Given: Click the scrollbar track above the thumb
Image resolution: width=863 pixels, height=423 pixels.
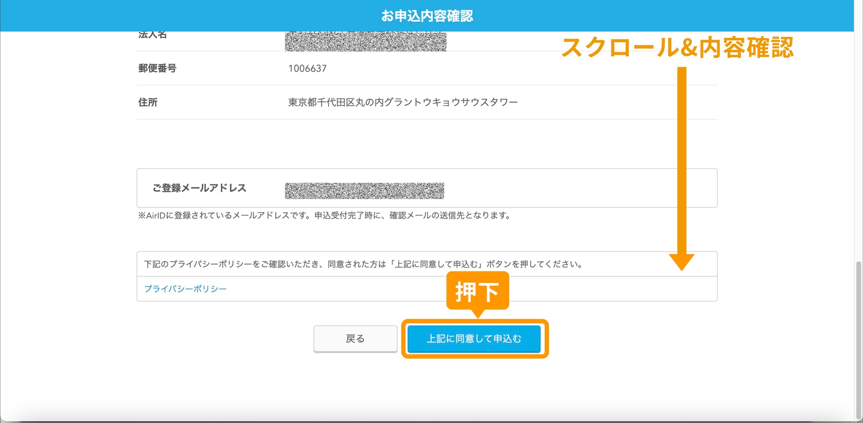Looking at the screenshot, I should [859, 135].
